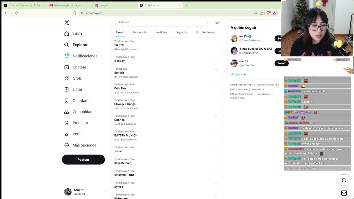Open the floating Grok button
The height and width of the screenshot is (199, 354).
pyautogui.click(x=344, y=180)
